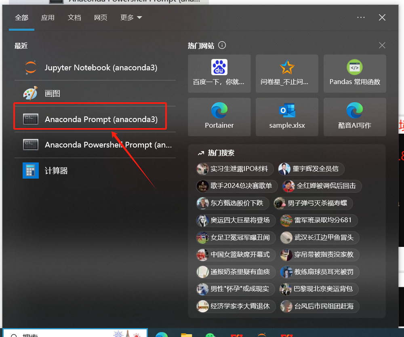Click the 武汉长江边甲鱼冒头 thumbnail
Screen dimensions: 404x337
[x=286, y=238]
